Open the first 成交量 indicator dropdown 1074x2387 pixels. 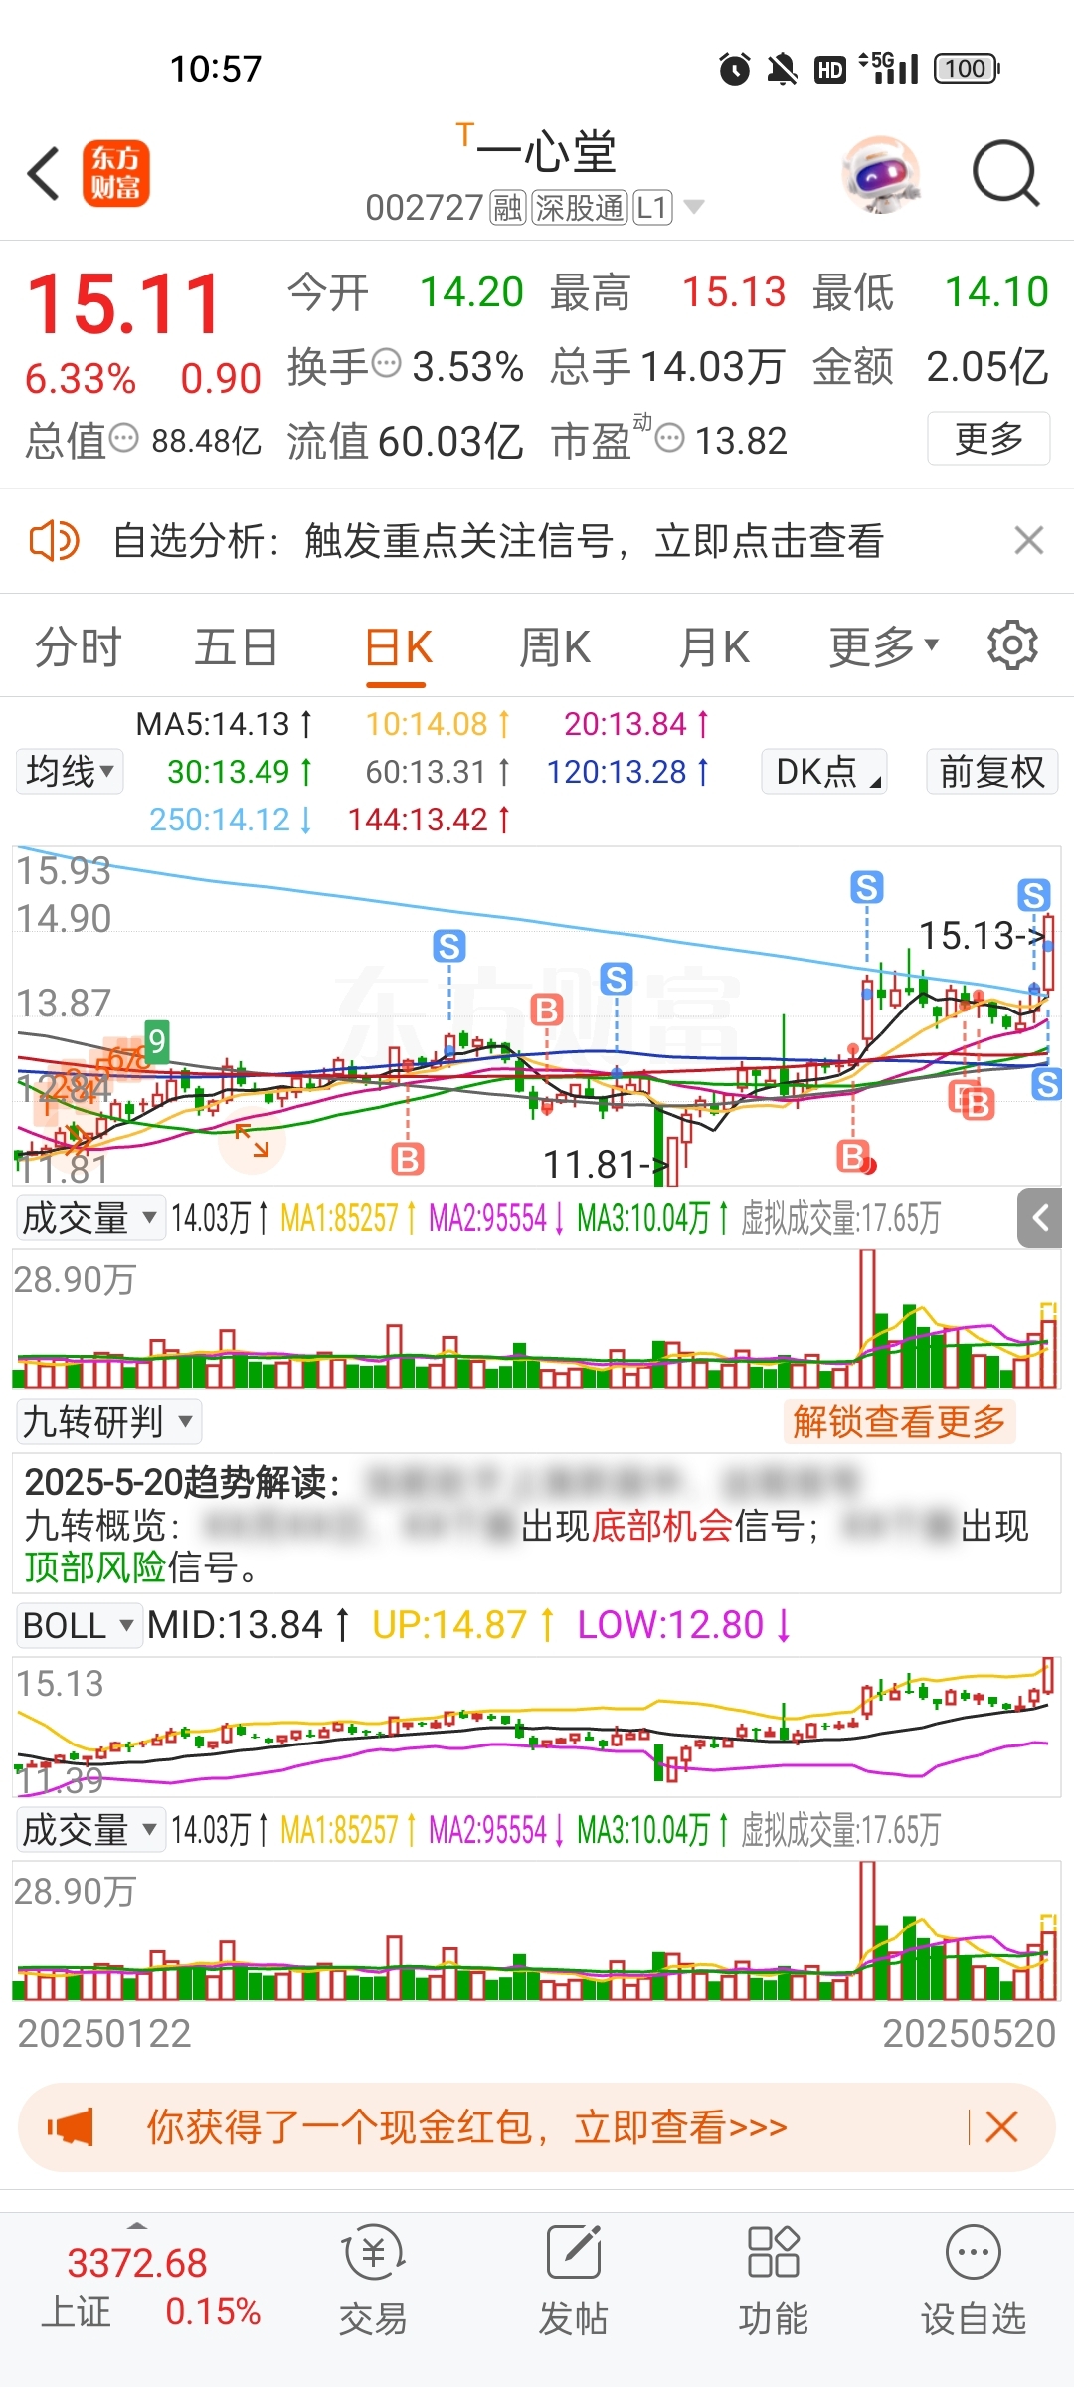[x=89, y=1218]
